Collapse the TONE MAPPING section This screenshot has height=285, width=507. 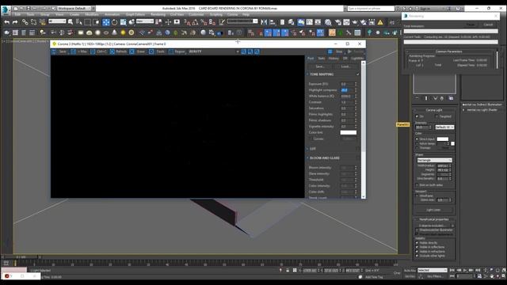click(307, 74)
